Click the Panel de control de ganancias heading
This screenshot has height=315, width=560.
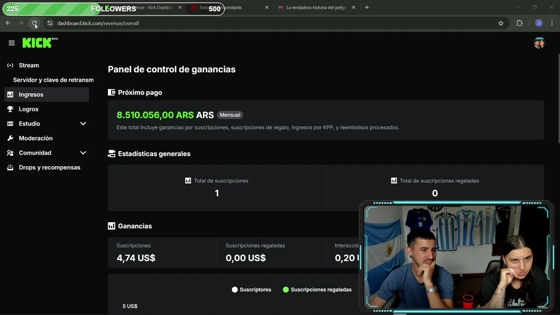coord(171,69)
